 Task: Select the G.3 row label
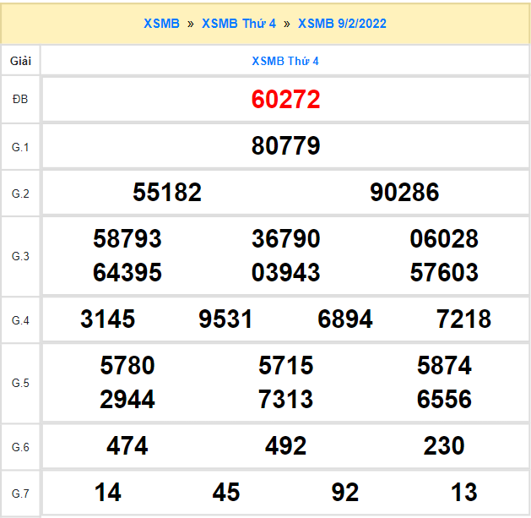[20, 256]
